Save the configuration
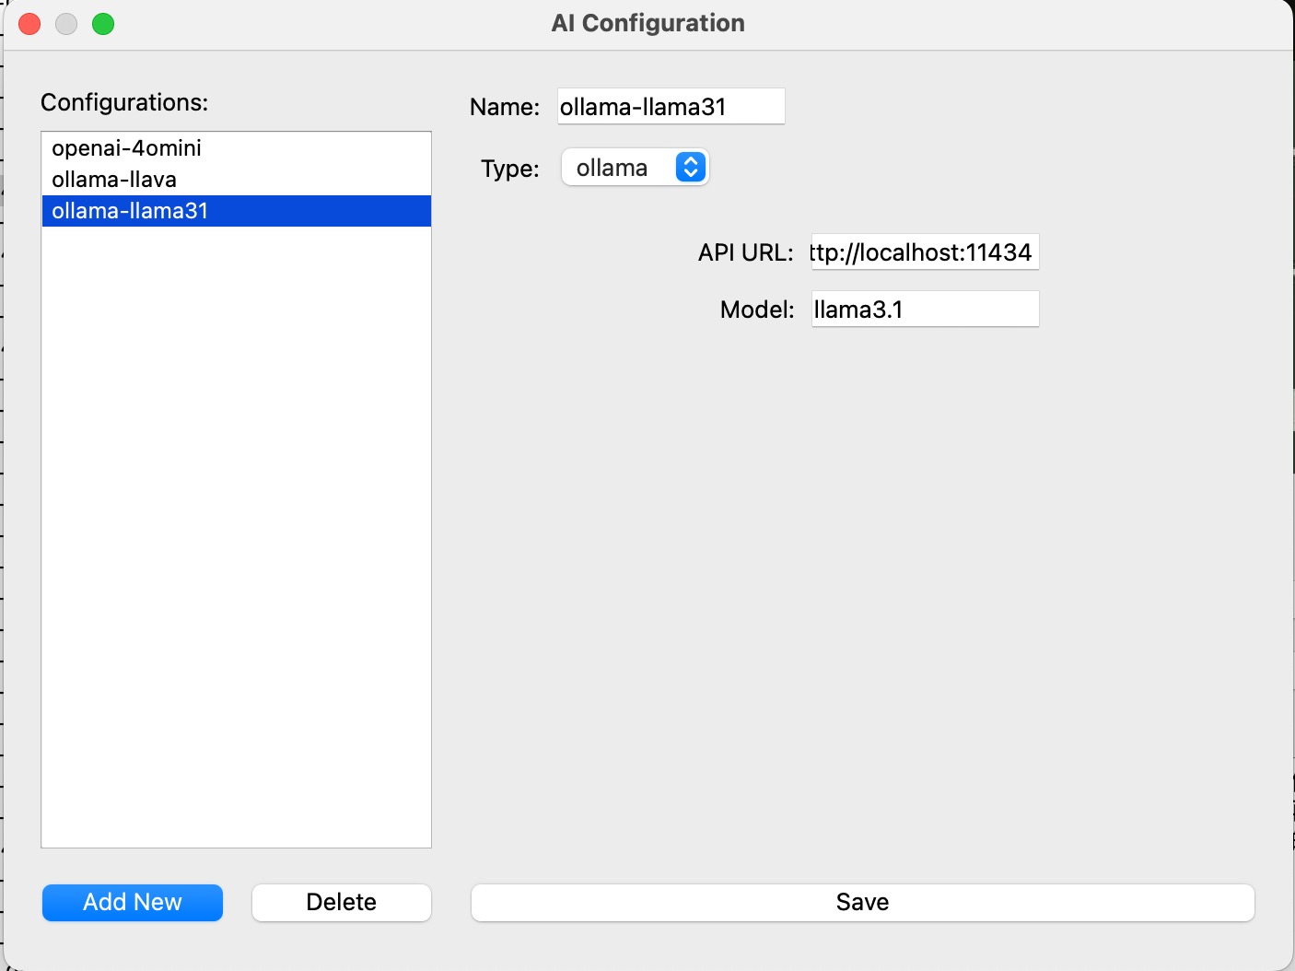 pos(863,903)
